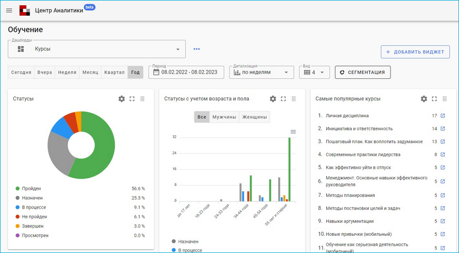Screen dimensions: 459x253
Task: Filter chart by Мужчины
Action: coord(224,117)
